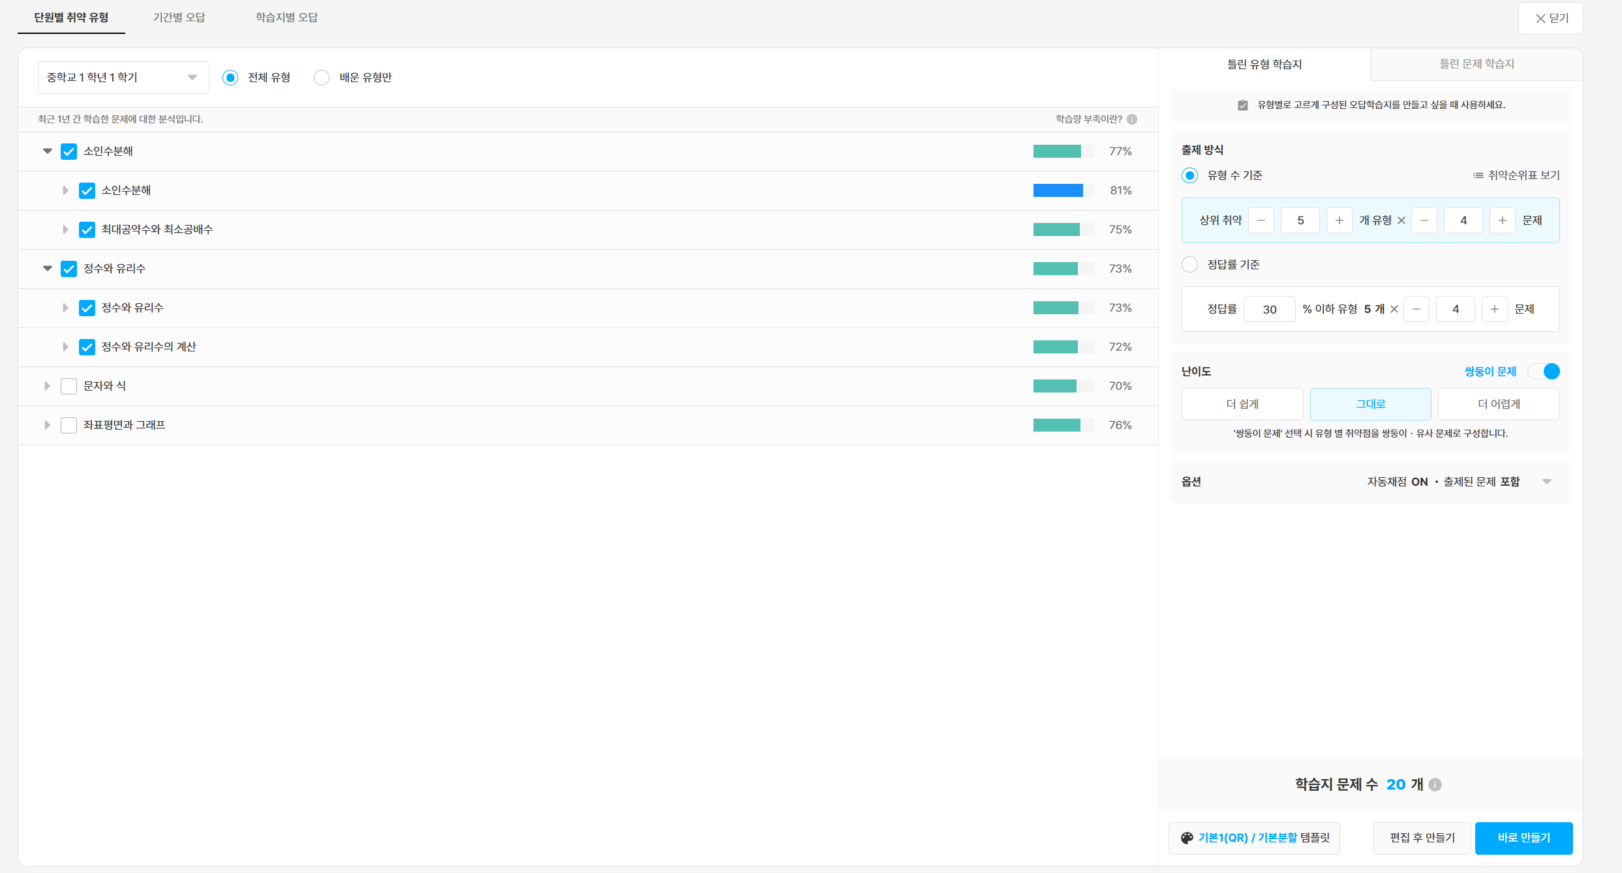Uncheck top-level 소인수분해 unit checkbox
This screenshot has width=1622, height=873.
tap(69, 151)
